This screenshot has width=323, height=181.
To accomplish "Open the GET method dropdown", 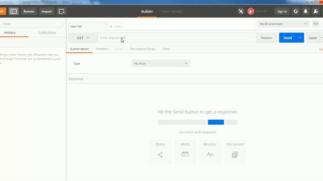I will pyautogui.click(x=83, y=38).
